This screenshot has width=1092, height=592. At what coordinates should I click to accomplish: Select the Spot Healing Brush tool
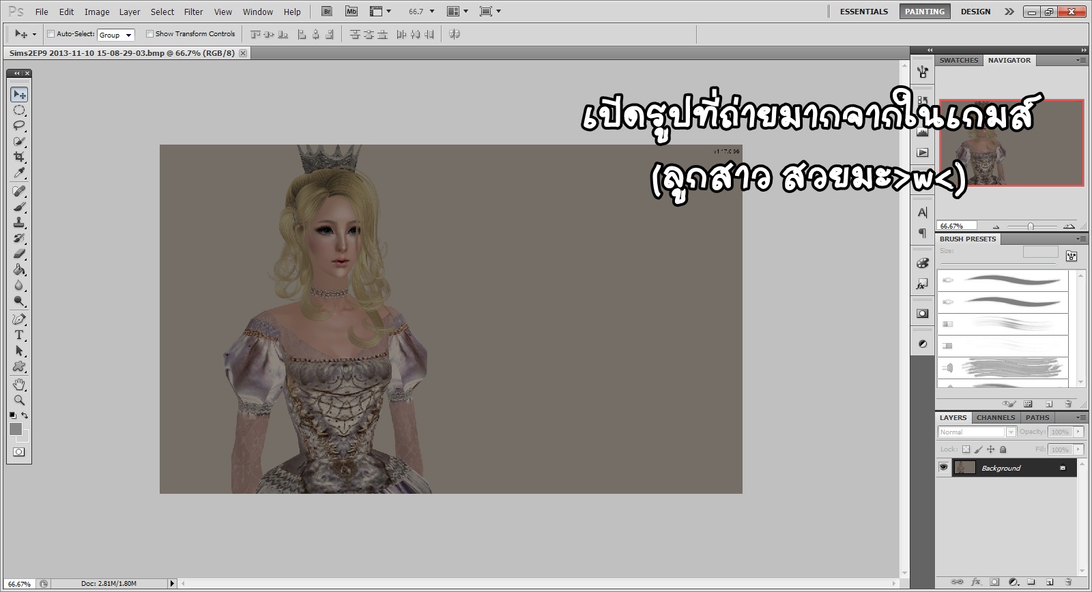pos(19,191)
